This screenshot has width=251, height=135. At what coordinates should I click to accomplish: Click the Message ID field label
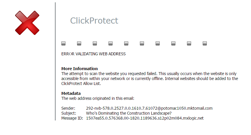(x=72, y=118)
